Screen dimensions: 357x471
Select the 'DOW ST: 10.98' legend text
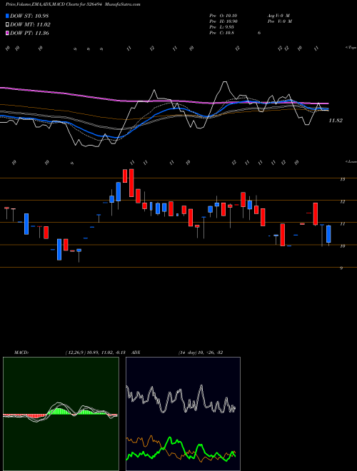point(29,16)
